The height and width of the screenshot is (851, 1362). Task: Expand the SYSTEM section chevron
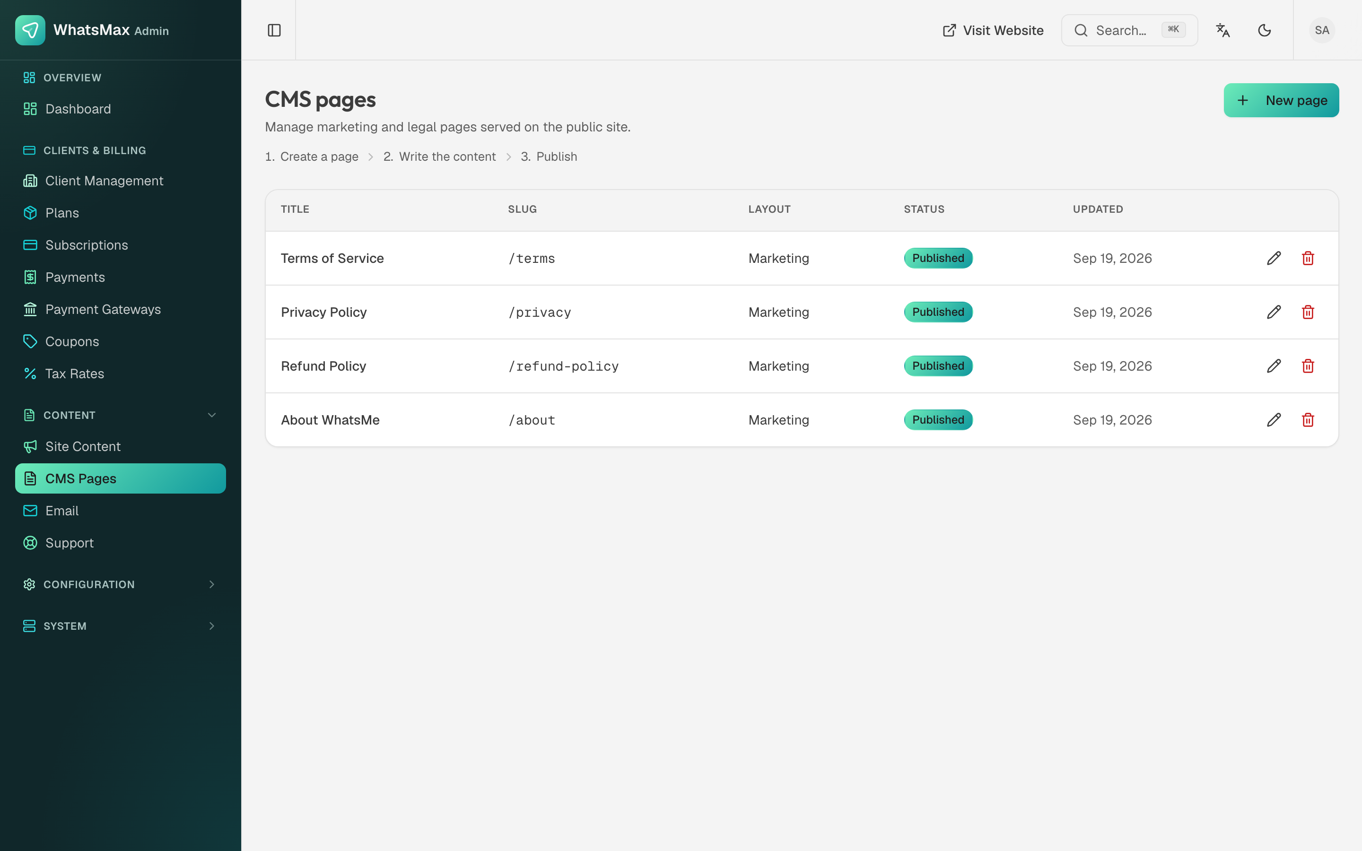click(211, 626)
